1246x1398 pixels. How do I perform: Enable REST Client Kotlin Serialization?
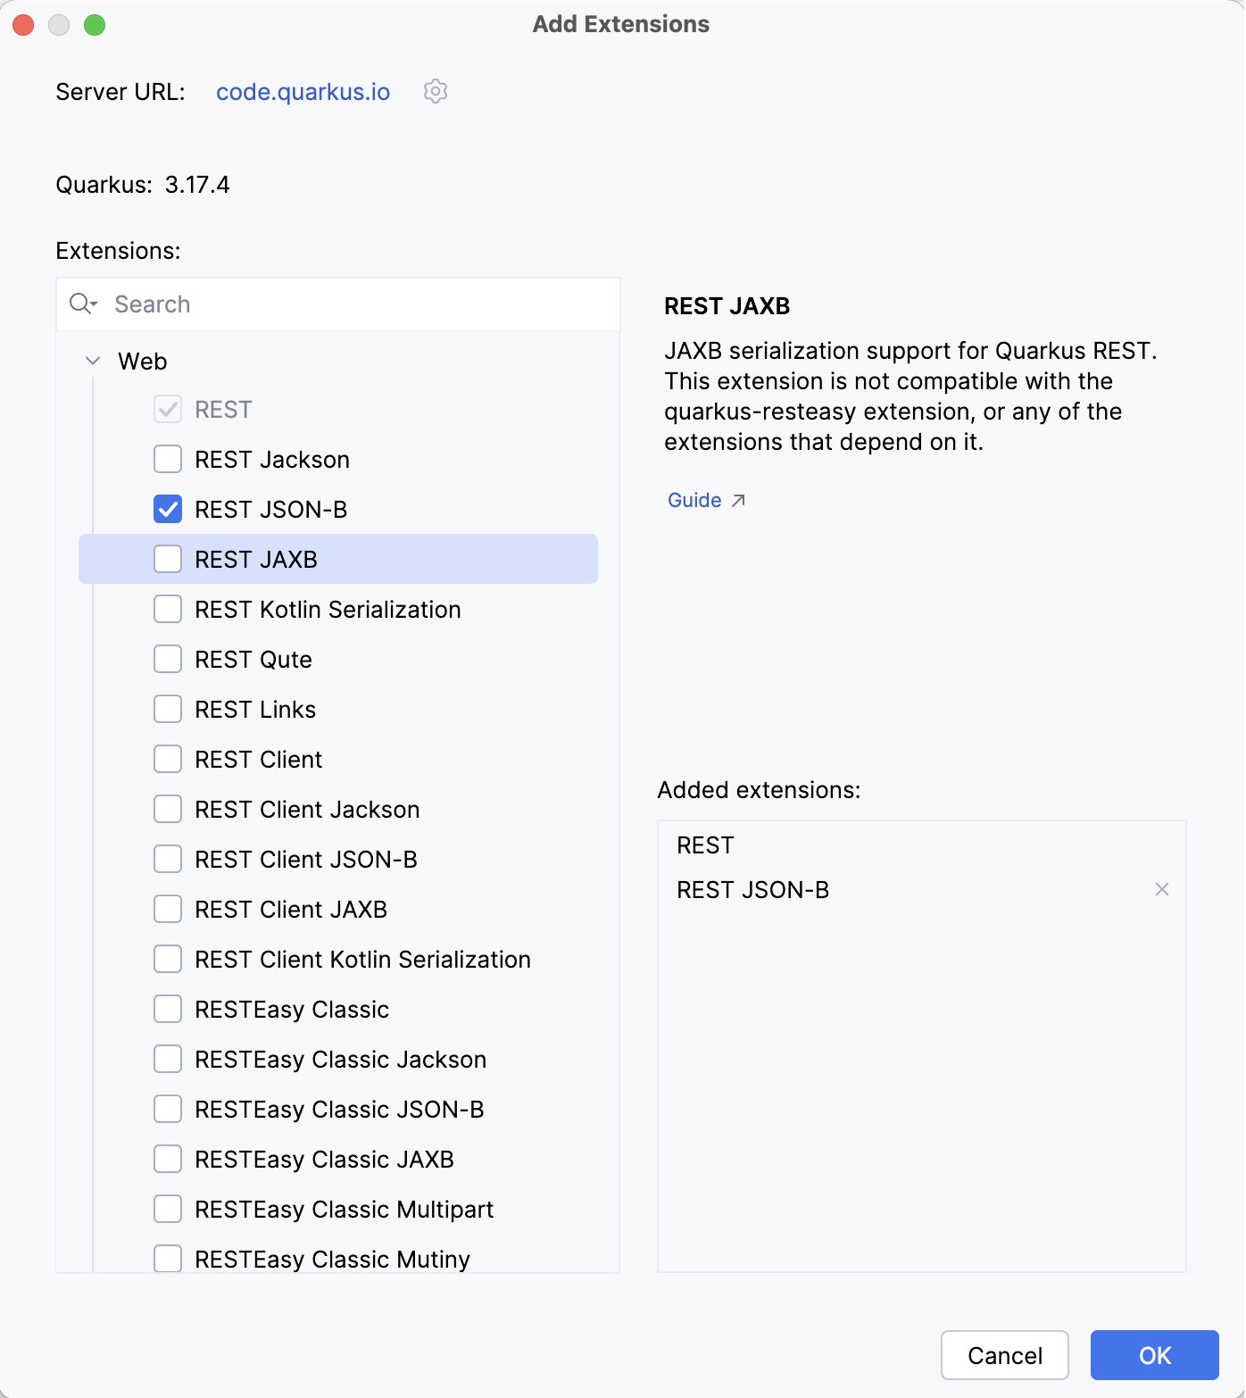pos(167,959)
